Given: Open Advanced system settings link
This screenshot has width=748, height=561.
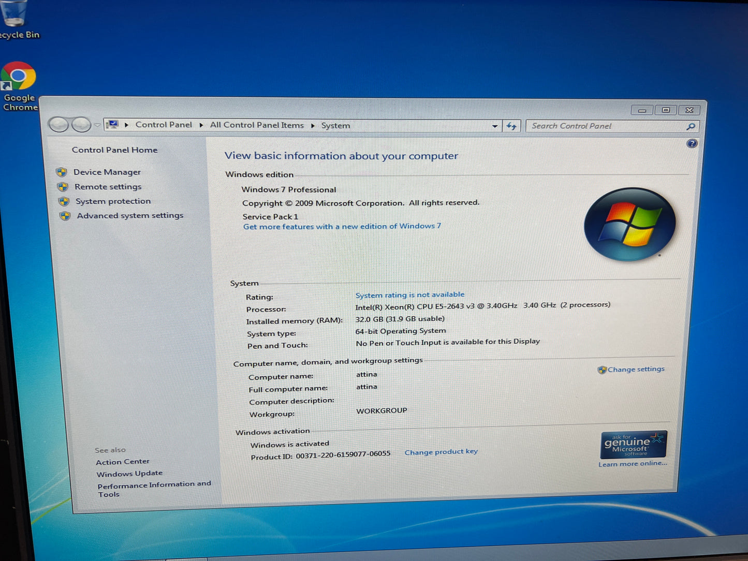Looking at the screenshot, I should pyautogui.click(x=130, y=216).
